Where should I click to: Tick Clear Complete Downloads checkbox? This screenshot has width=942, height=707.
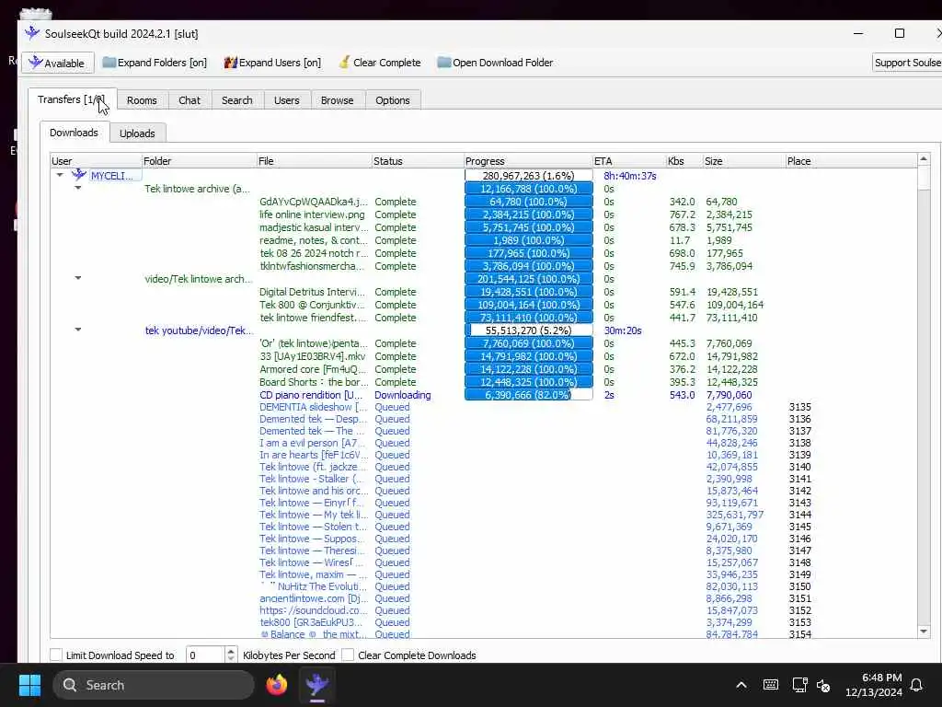point(347,655)
